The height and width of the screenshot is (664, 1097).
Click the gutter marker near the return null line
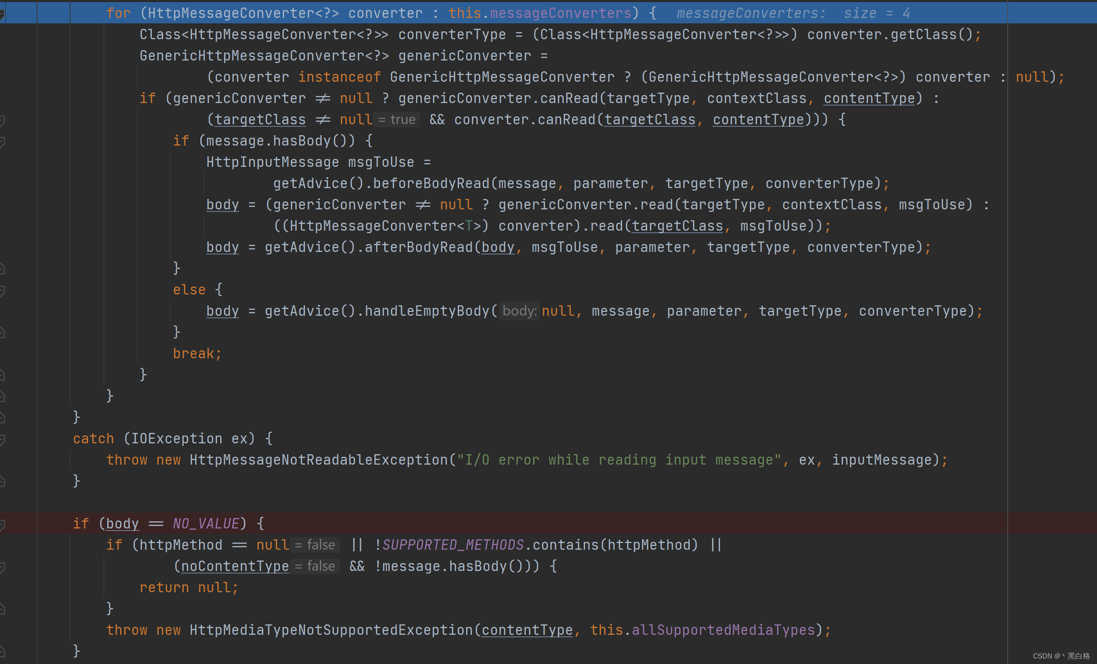(3, 587)
